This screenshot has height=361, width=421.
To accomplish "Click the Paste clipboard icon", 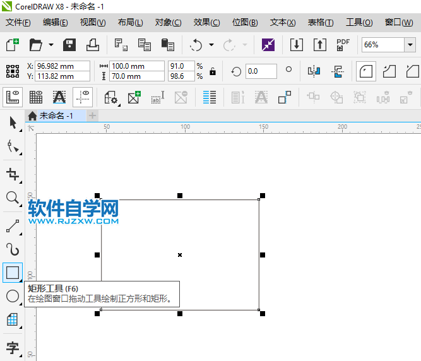I will [x=167, y=45].
